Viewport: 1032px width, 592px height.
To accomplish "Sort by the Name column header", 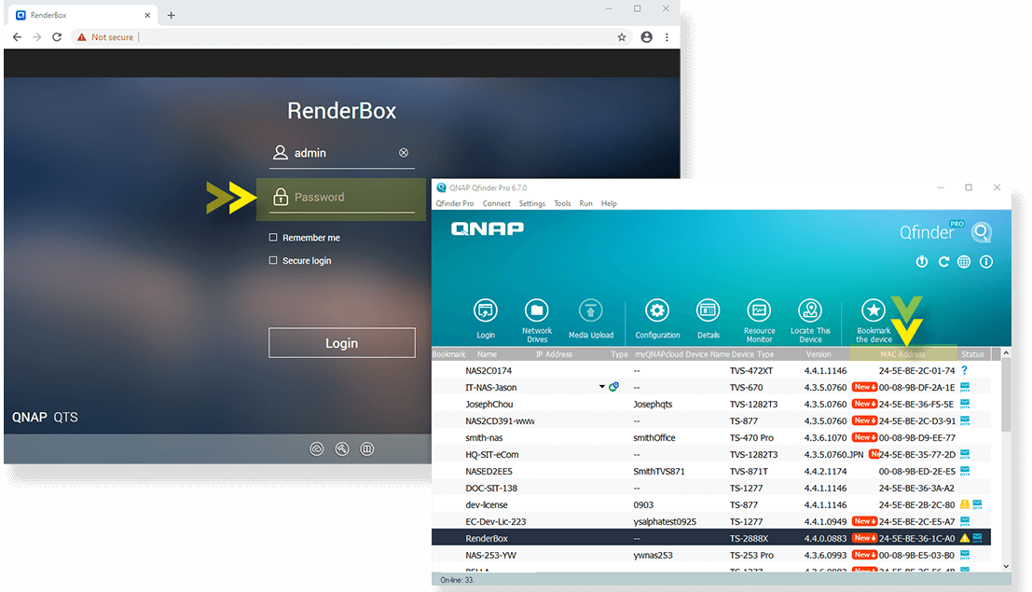I will [x=487, y=354].
